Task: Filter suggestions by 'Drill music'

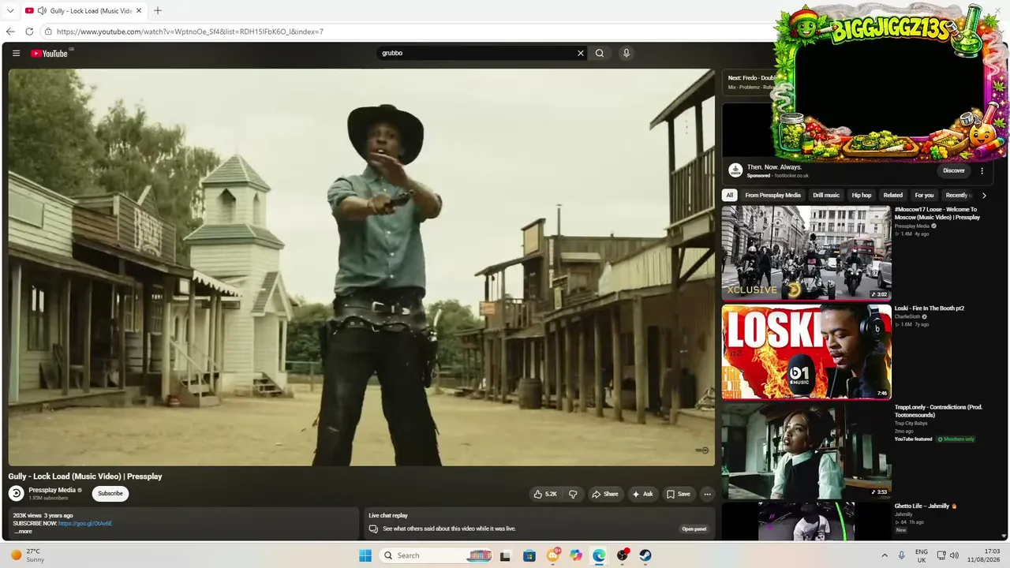Action: [x=826, y=195]
